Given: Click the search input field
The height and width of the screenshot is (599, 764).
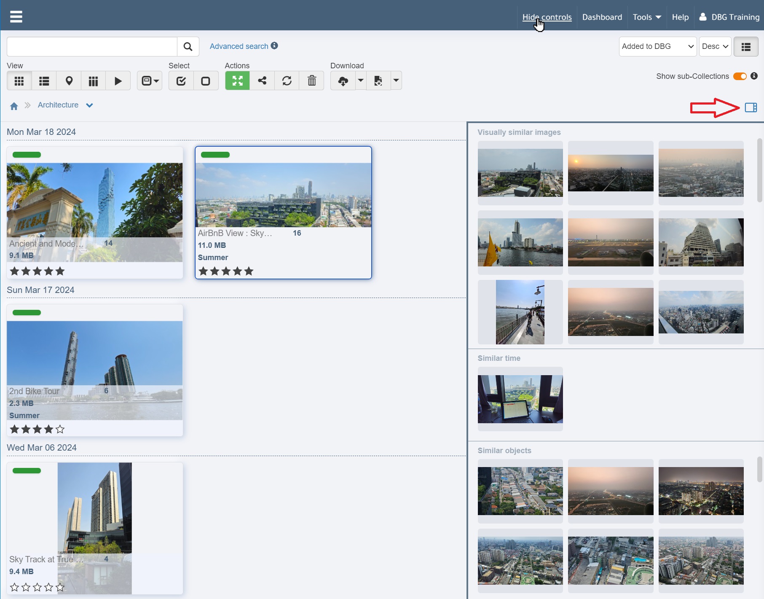Looking at the screenshot, I should [92, 46].
